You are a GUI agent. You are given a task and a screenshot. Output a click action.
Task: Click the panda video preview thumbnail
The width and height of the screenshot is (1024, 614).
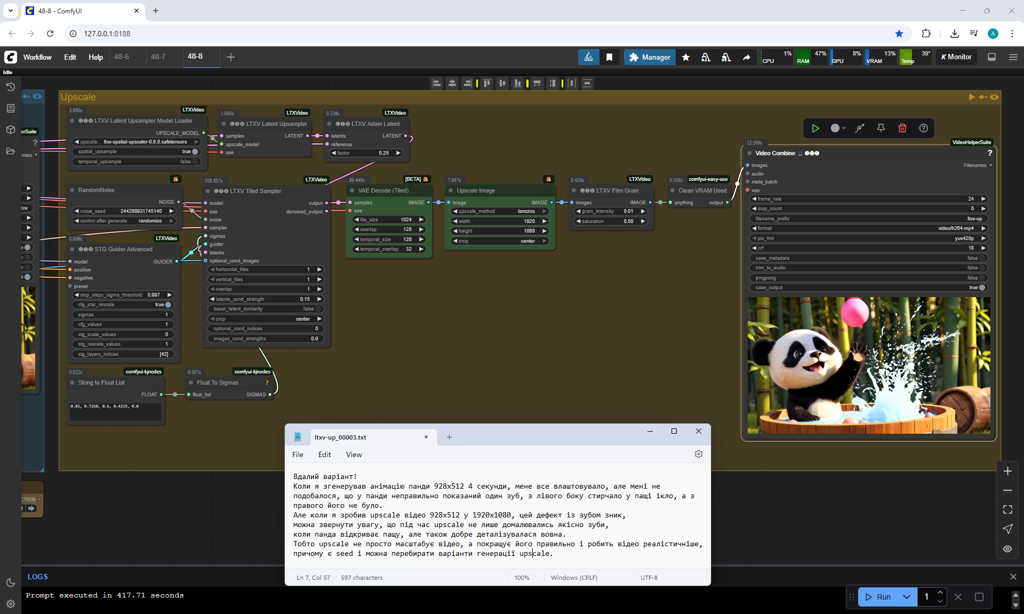pos(868,365)
